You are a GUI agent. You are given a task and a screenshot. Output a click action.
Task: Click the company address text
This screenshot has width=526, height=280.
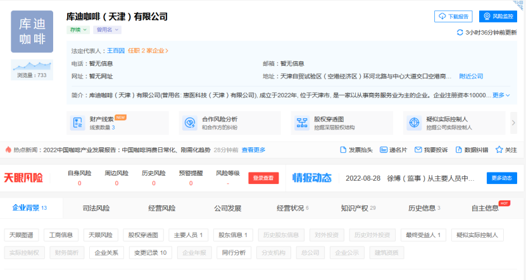366,76
